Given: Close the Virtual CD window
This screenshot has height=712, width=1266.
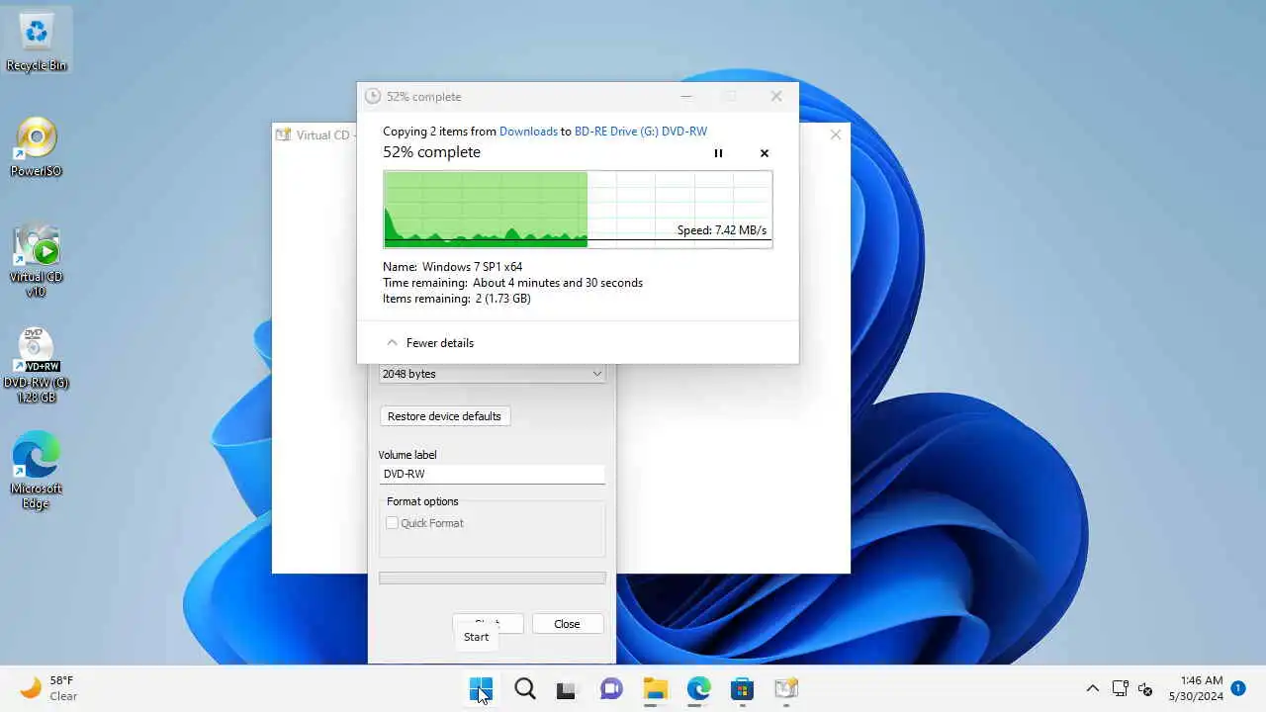Looking at the screenshot, I should pos(836,134).
